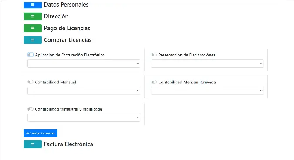Enable Contabilidad trimestral Simplificada switch
This screenshot has width=294, height=160.
[30, 109]
